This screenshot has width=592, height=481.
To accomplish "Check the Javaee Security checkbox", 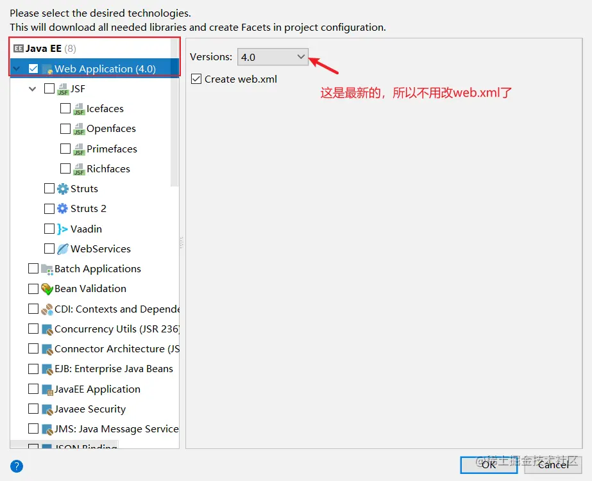I will [33, 409].
